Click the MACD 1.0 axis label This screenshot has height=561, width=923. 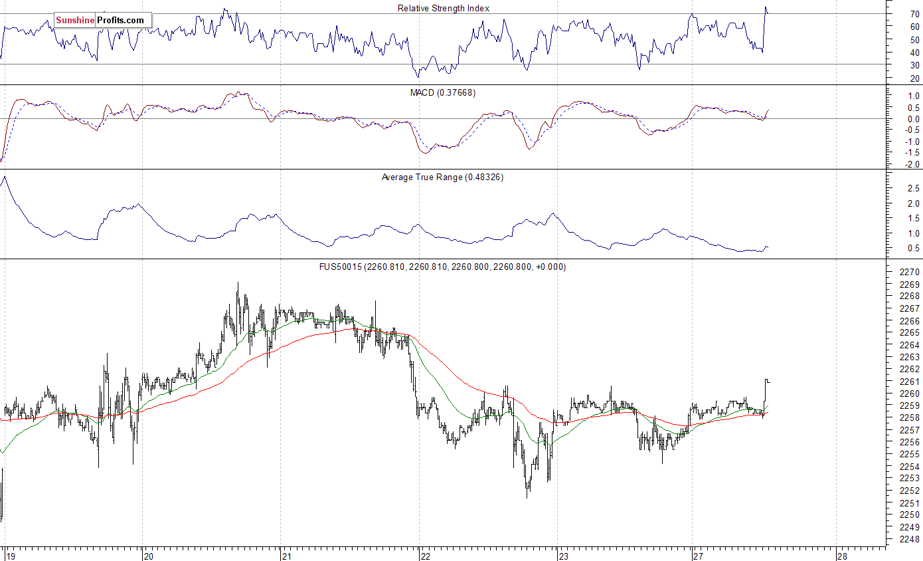(913, 96)
